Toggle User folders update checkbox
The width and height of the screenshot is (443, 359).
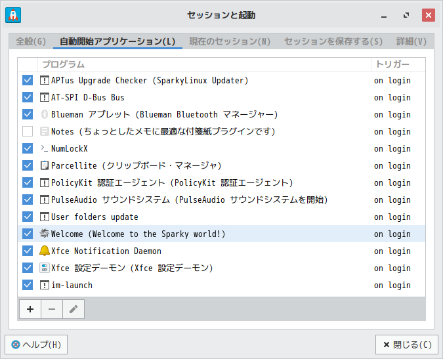click(28, 217)
